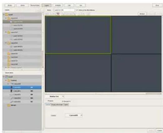The width and height of the screenshot is (163, 133).
Task: Switch to the last tab after Display Information
Action: (66, 105)
